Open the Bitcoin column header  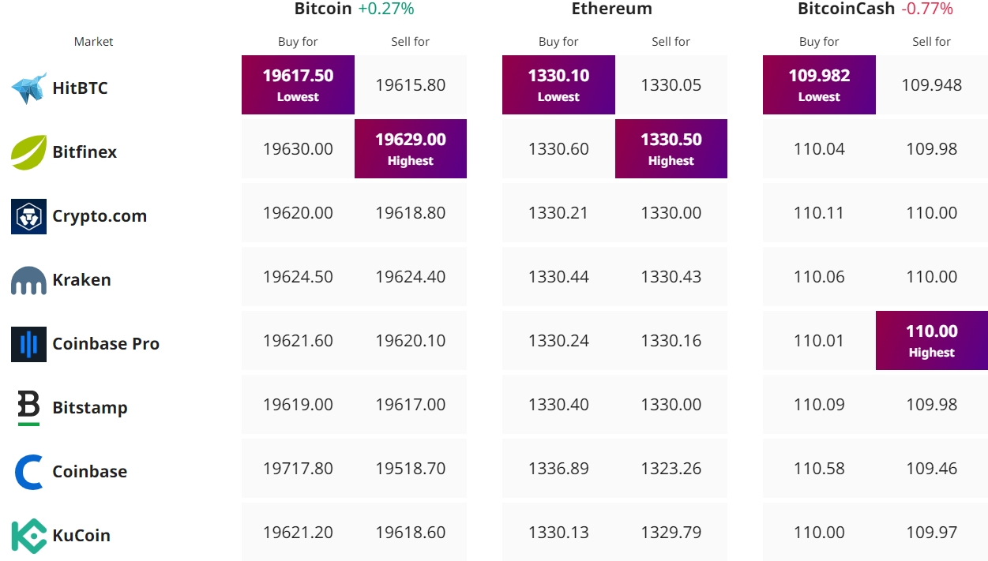323,9
